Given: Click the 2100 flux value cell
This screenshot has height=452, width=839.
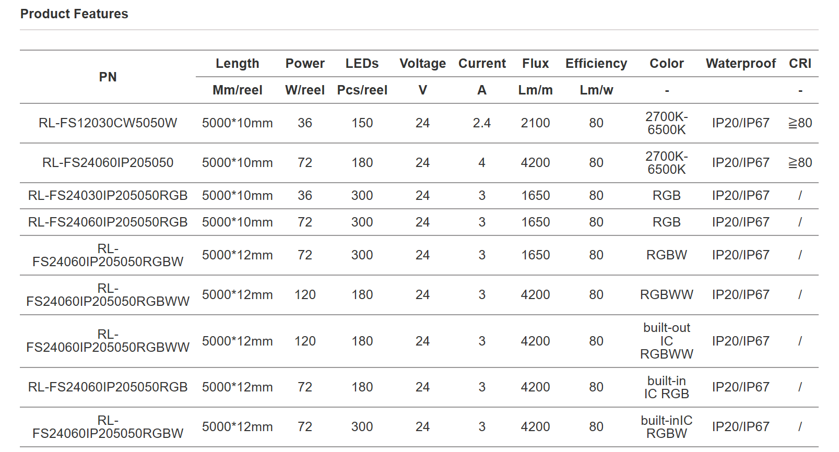Looking at the screenshot, I should (535, 123).
